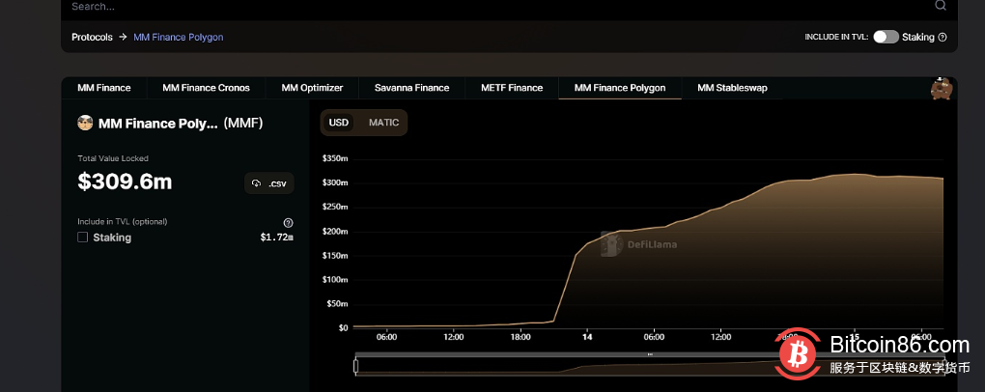Screen dimensions: 985x392
Task: Click the chart range slider center grip
Action: 650,354
